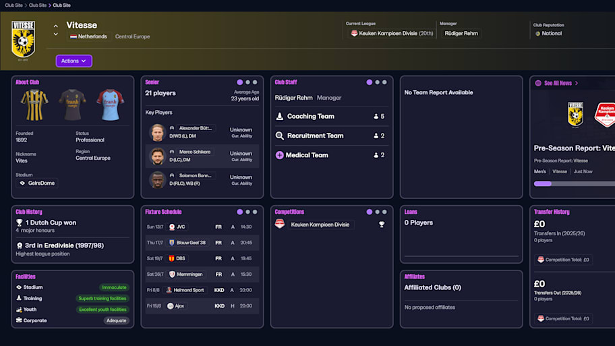
Task: Select the Vitesse news tag
Action: click(560, 171)
